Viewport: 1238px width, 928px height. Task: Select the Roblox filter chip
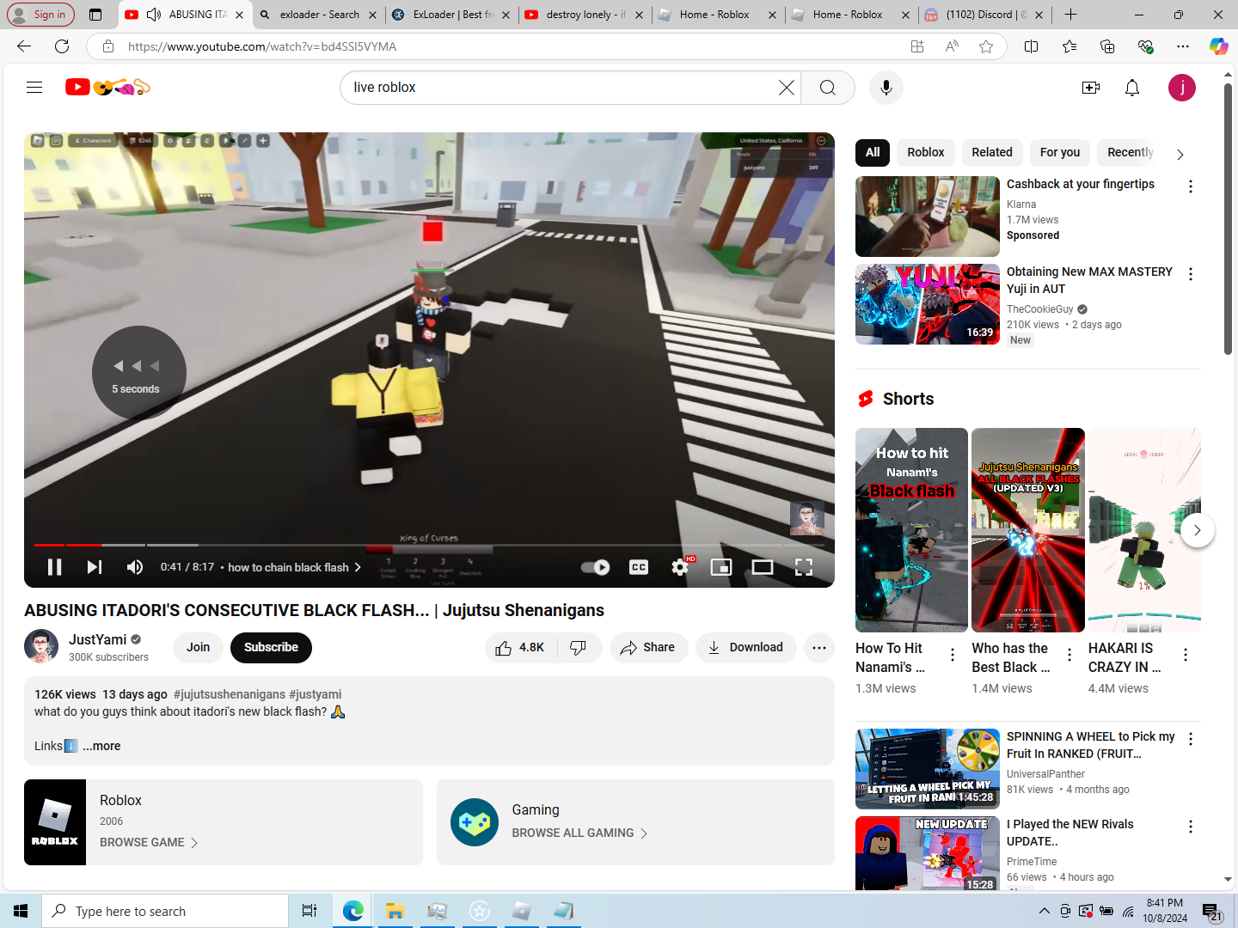925,152
